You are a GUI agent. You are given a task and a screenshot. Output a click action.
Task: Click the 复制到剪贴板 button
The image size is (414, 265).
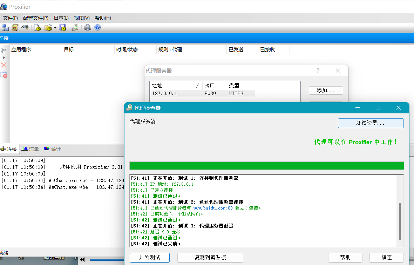point(210,257)
